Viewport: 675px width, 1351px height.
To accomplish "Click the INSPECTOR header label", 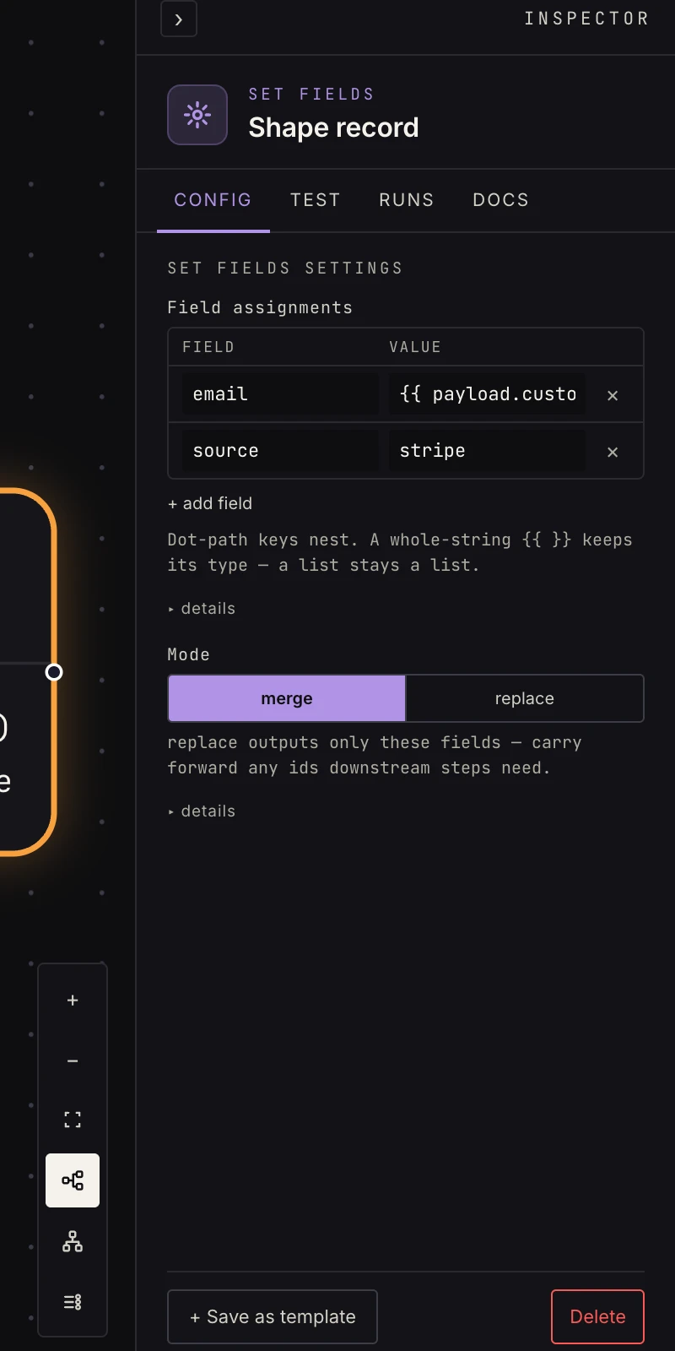I will click(x=586, y=19).
